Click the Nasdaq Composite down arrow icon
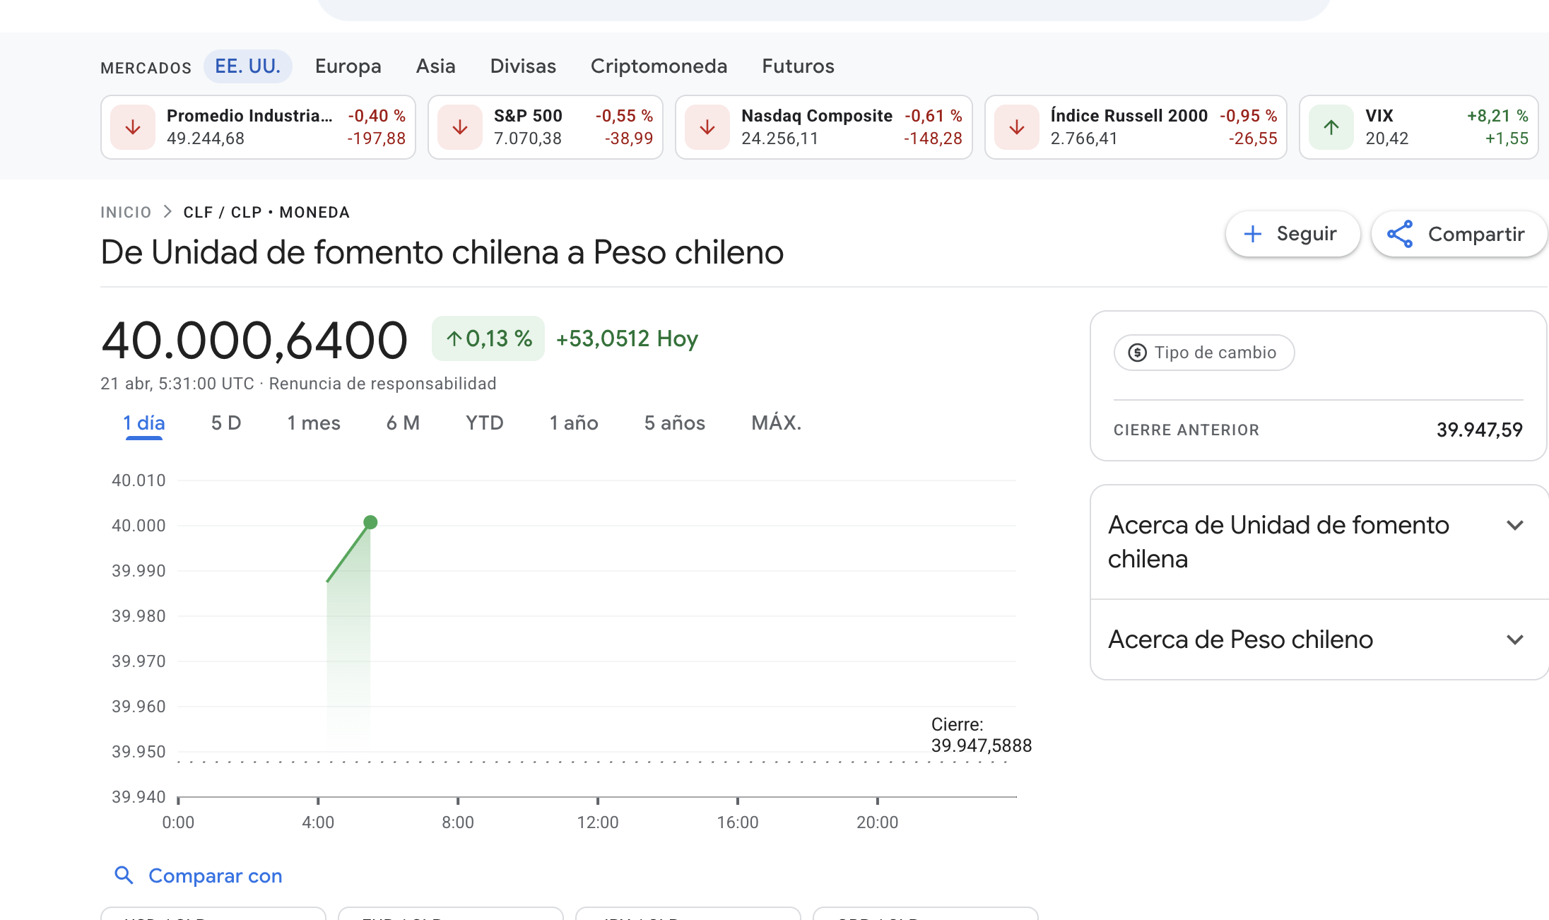The height and width of the screenshot is (920, 1549). pyautogui.click(x=707, y=127)
